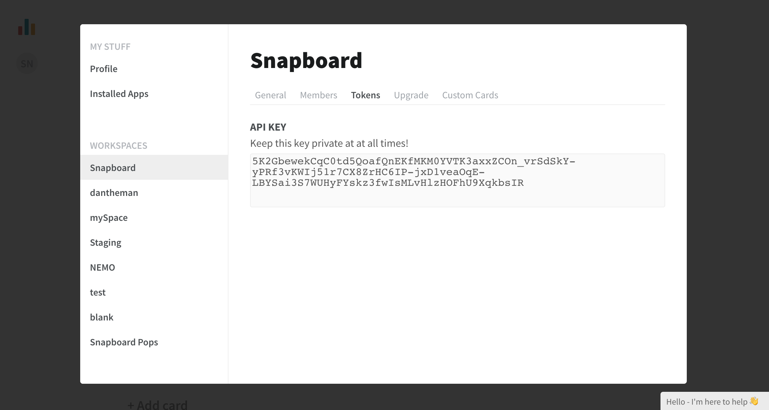The image size is (769, 410).
Task: Click the Installed Apps link
Action: click(119, 93)
